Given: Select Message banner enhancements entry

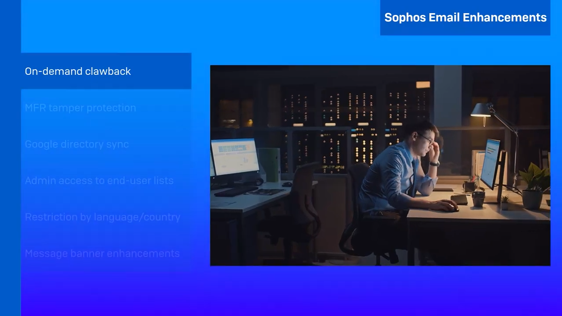Looking at the screenshot, I should pos(102,253).
